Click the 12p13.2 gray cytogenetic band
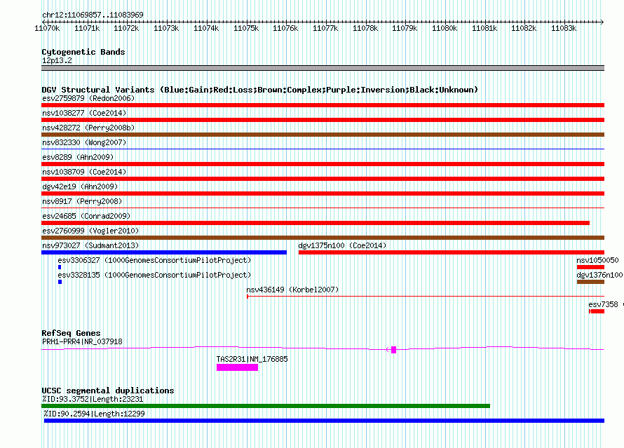Viewport: 624px width, 448px height. [x=323, y=68]
